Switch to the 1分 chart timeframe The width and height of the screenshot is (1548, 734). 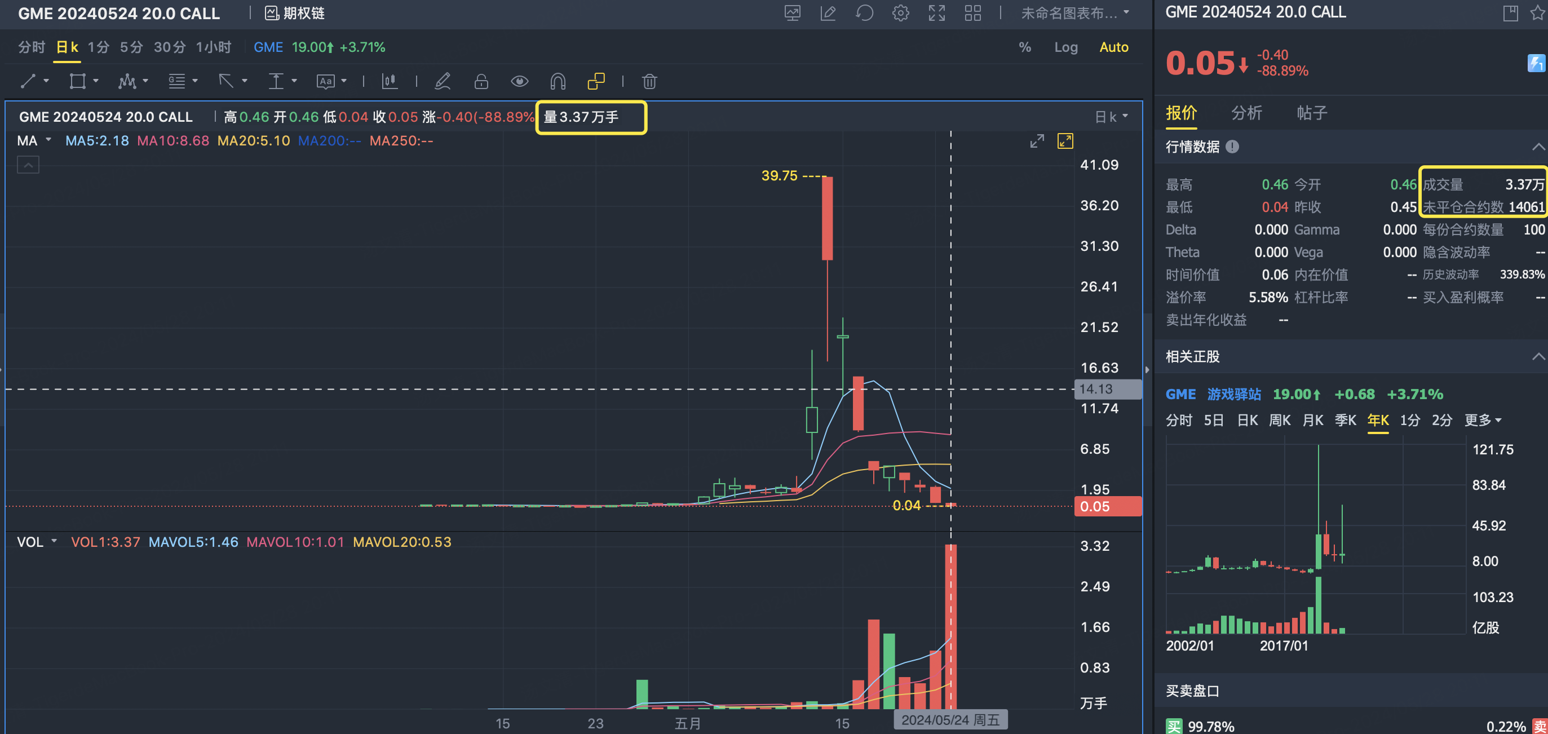pos(99,47)
